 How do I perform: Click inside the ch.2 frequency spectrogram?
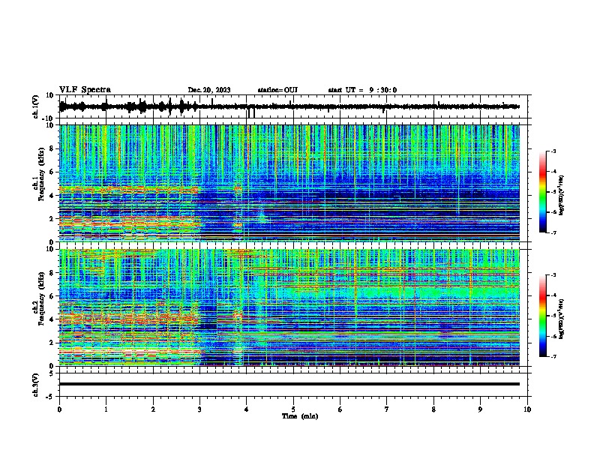click(289, 307)
